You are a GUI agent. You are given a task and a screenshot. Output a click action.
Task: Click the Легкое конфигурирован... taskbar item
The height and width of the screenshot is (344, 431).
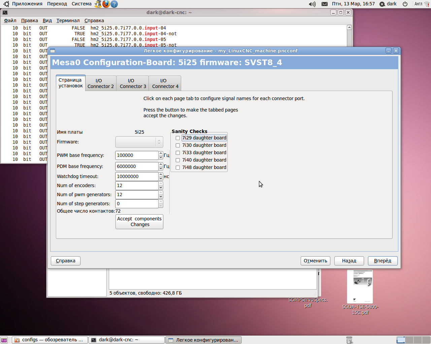click(203, 340)
